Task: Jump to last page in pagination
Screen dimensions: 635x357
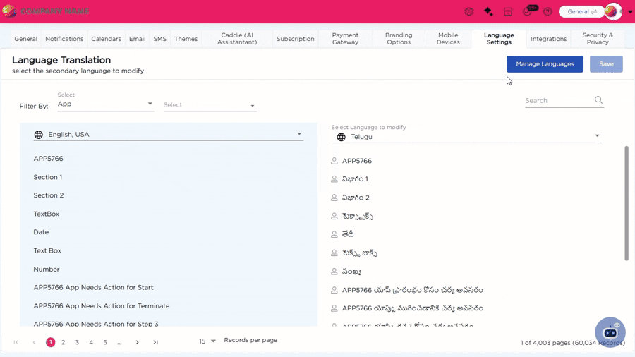Action: (155, 342)
